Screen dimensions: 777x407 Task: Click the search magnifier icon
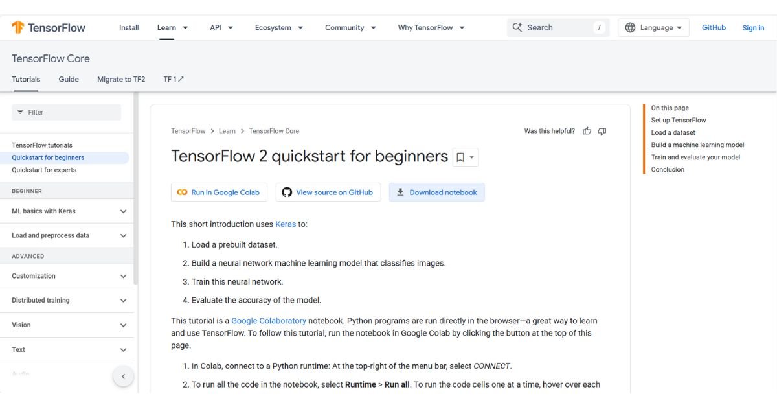517,27
